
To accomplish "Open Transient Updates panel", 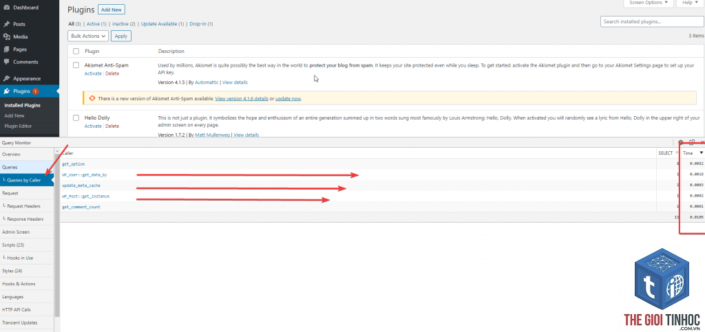I will coord(27,323).
